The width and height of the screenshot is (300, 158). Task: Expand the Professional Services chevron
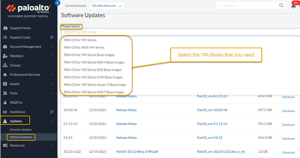(52, 74)
